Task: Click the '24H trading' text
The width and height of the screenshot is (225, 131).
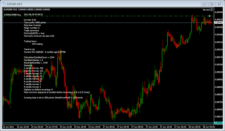Action: point(37,44)
